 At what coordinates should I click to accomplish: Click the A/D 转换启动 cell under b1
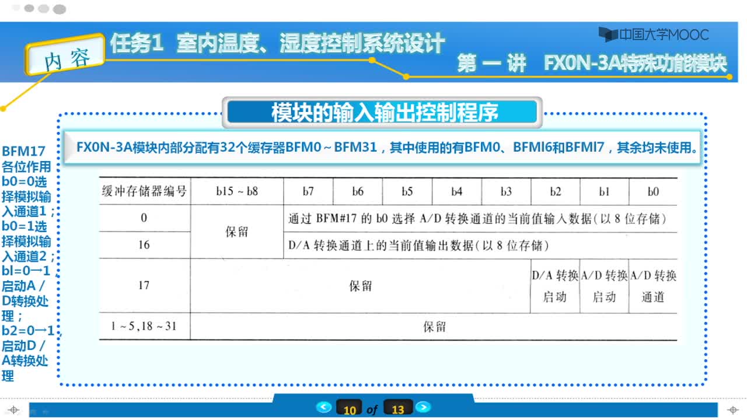[x=605, y=286]
